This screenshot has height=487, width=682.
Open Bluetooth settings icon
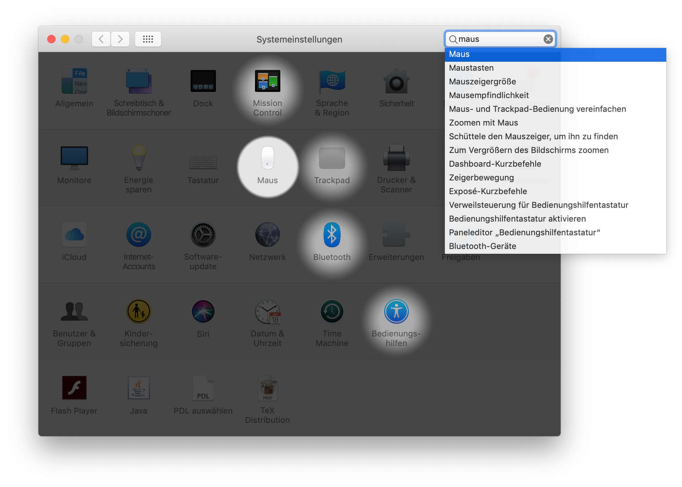(332, 235)
